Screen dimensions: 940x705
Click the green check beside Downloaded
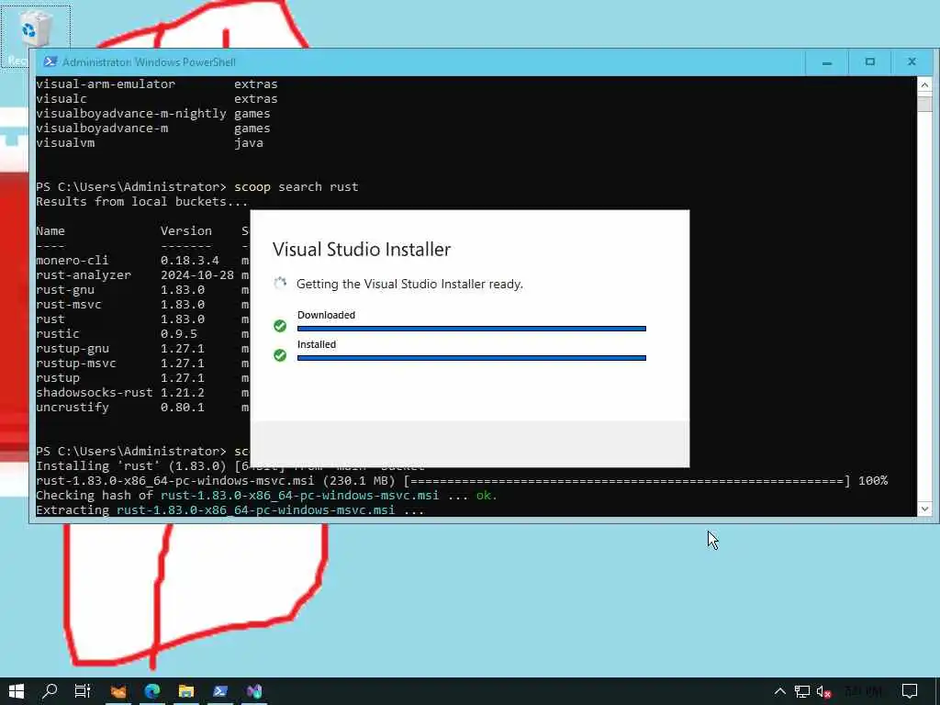coord(280,326)
